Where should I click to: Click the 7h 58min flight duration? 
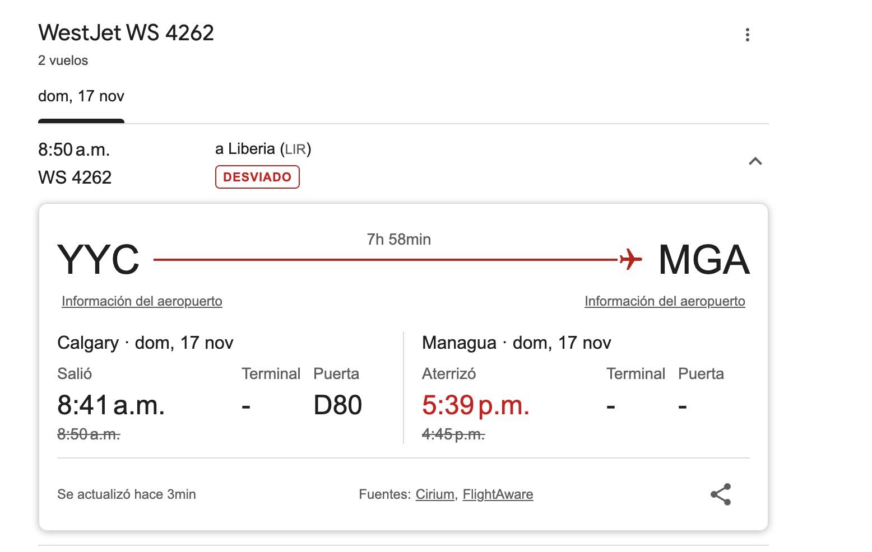point(398,240)
